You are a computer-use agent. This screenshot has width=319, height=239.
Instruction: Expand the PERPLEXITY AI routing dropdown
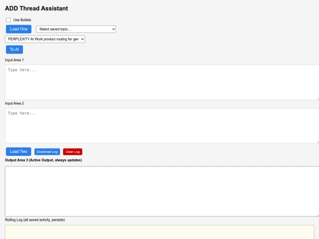click(x=45, y=39)
